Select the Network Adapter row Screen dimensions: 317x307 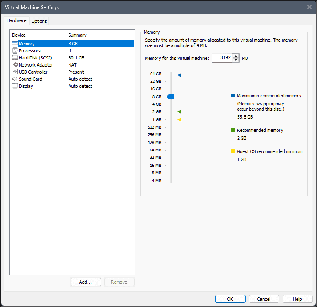coord(73,65)
